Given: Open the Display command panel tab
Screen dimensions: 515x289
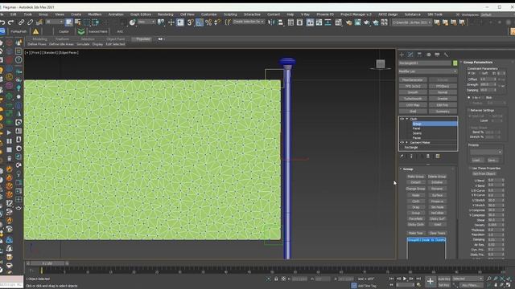Looking at the screenshot, I should click(437, 55).
